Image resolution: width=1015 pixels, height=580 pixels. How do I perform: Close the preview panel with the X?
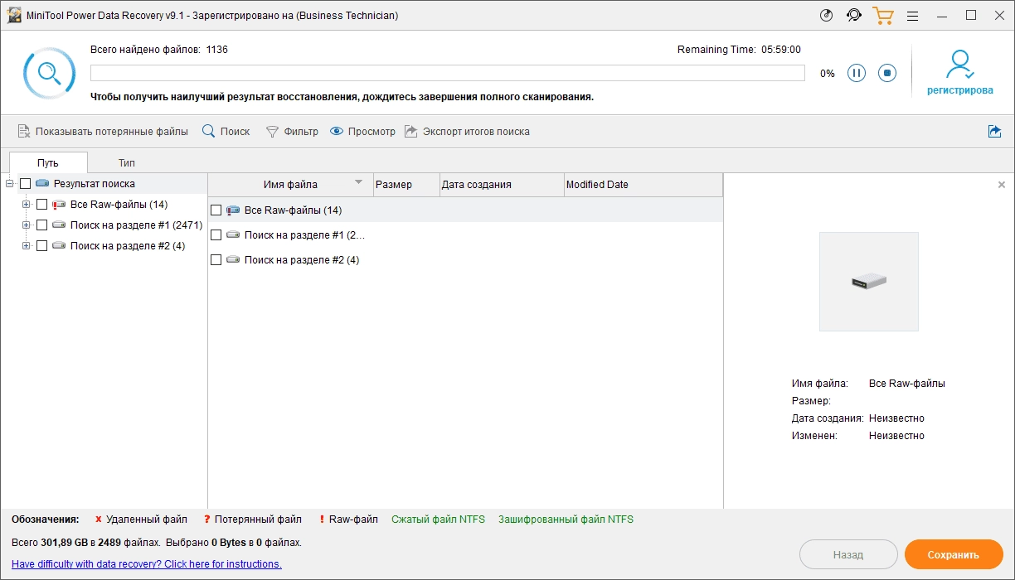tap(1002, 185)
